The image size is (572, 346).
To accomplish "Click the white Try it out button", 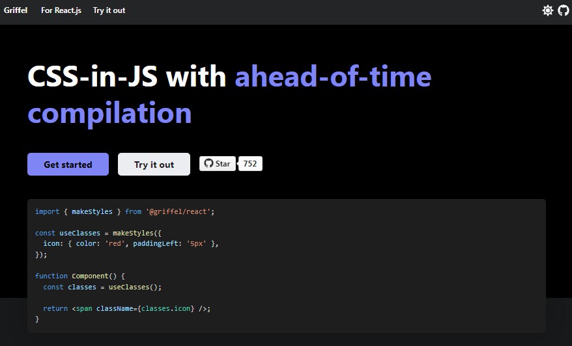I will point(154,165).
